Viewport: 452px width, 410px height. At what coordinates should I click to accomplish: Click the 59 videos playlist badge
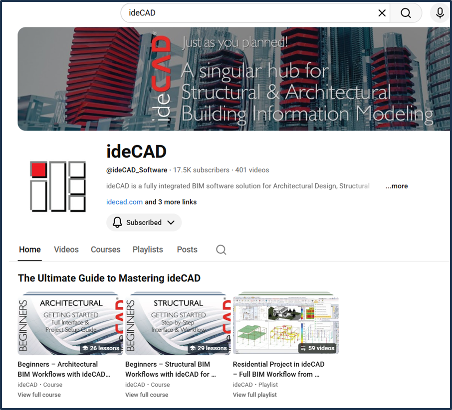click(x=317, y=348)
